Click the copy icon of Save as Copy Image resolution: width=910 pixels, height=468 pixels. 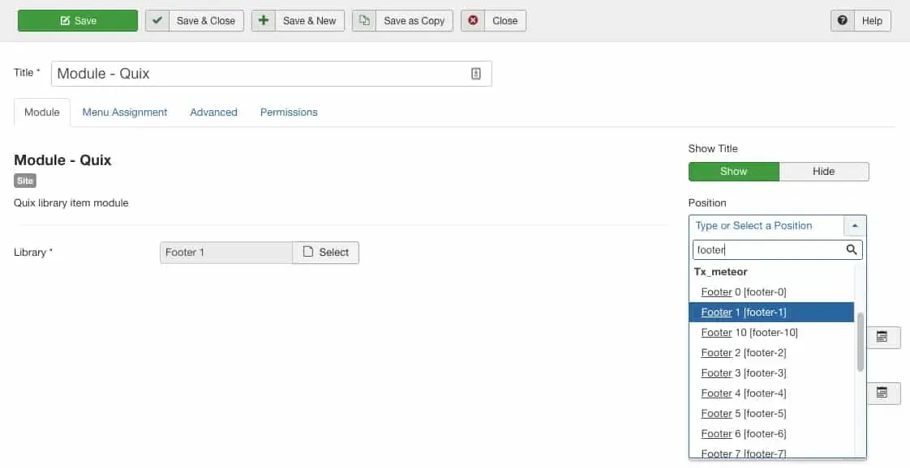pyautogui.click(x=364, y=21)
